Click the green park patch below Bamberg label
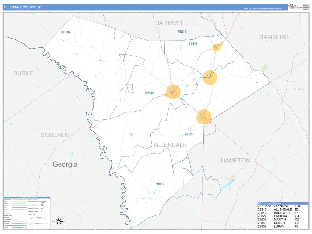Image resolution: width=312 pixels, height=234 pixels. (264, 67)
